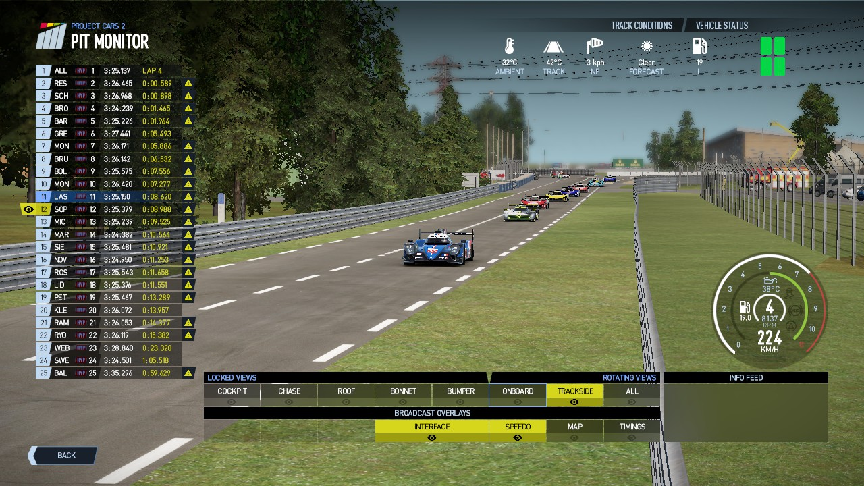
Task: Click the Clear forecast sun icon
Action: (x=647, y=47)
